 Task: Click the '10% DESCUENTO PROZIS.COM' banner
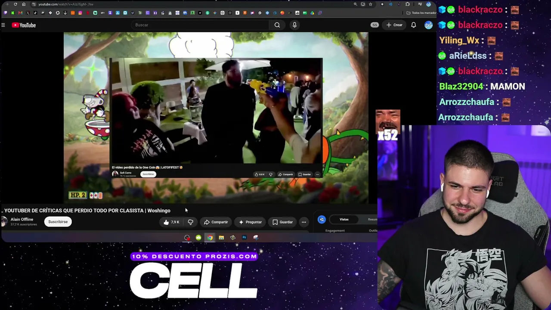click(194, 257)
